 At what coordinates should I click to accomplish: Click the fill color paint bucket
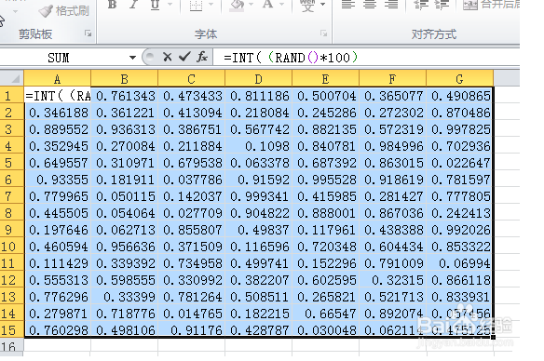(237, 5)
